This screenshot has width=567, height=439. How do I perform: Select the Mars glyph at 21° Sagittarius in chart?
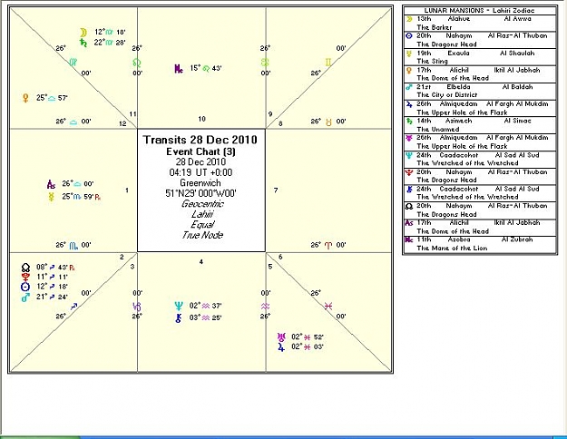coord(25,297)
